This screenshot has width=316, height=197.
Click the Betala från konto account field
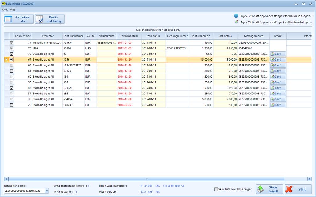(x=24, y=191)
